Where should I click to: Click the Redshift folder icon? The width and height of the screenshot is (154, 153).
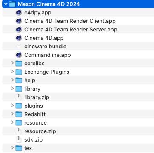tap(19, 114)
